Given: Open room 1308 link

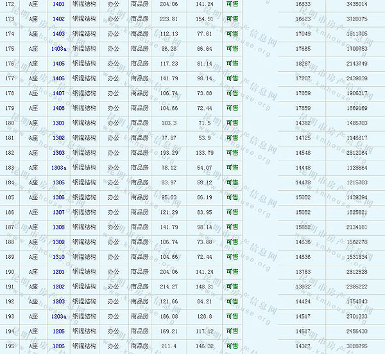Looking at the screenshot, I should click(58, 227).
